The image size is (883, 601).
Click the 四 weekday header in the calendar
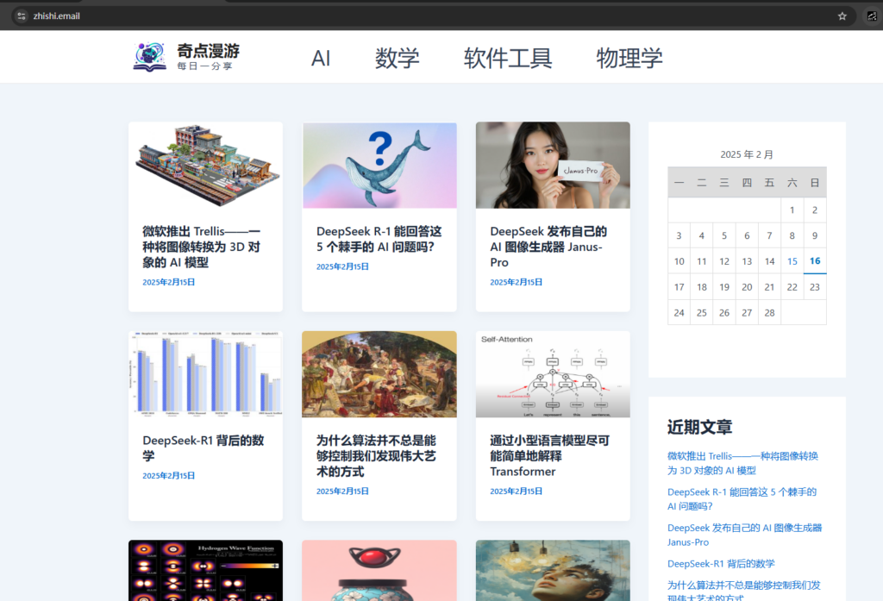tap(747, 183)
